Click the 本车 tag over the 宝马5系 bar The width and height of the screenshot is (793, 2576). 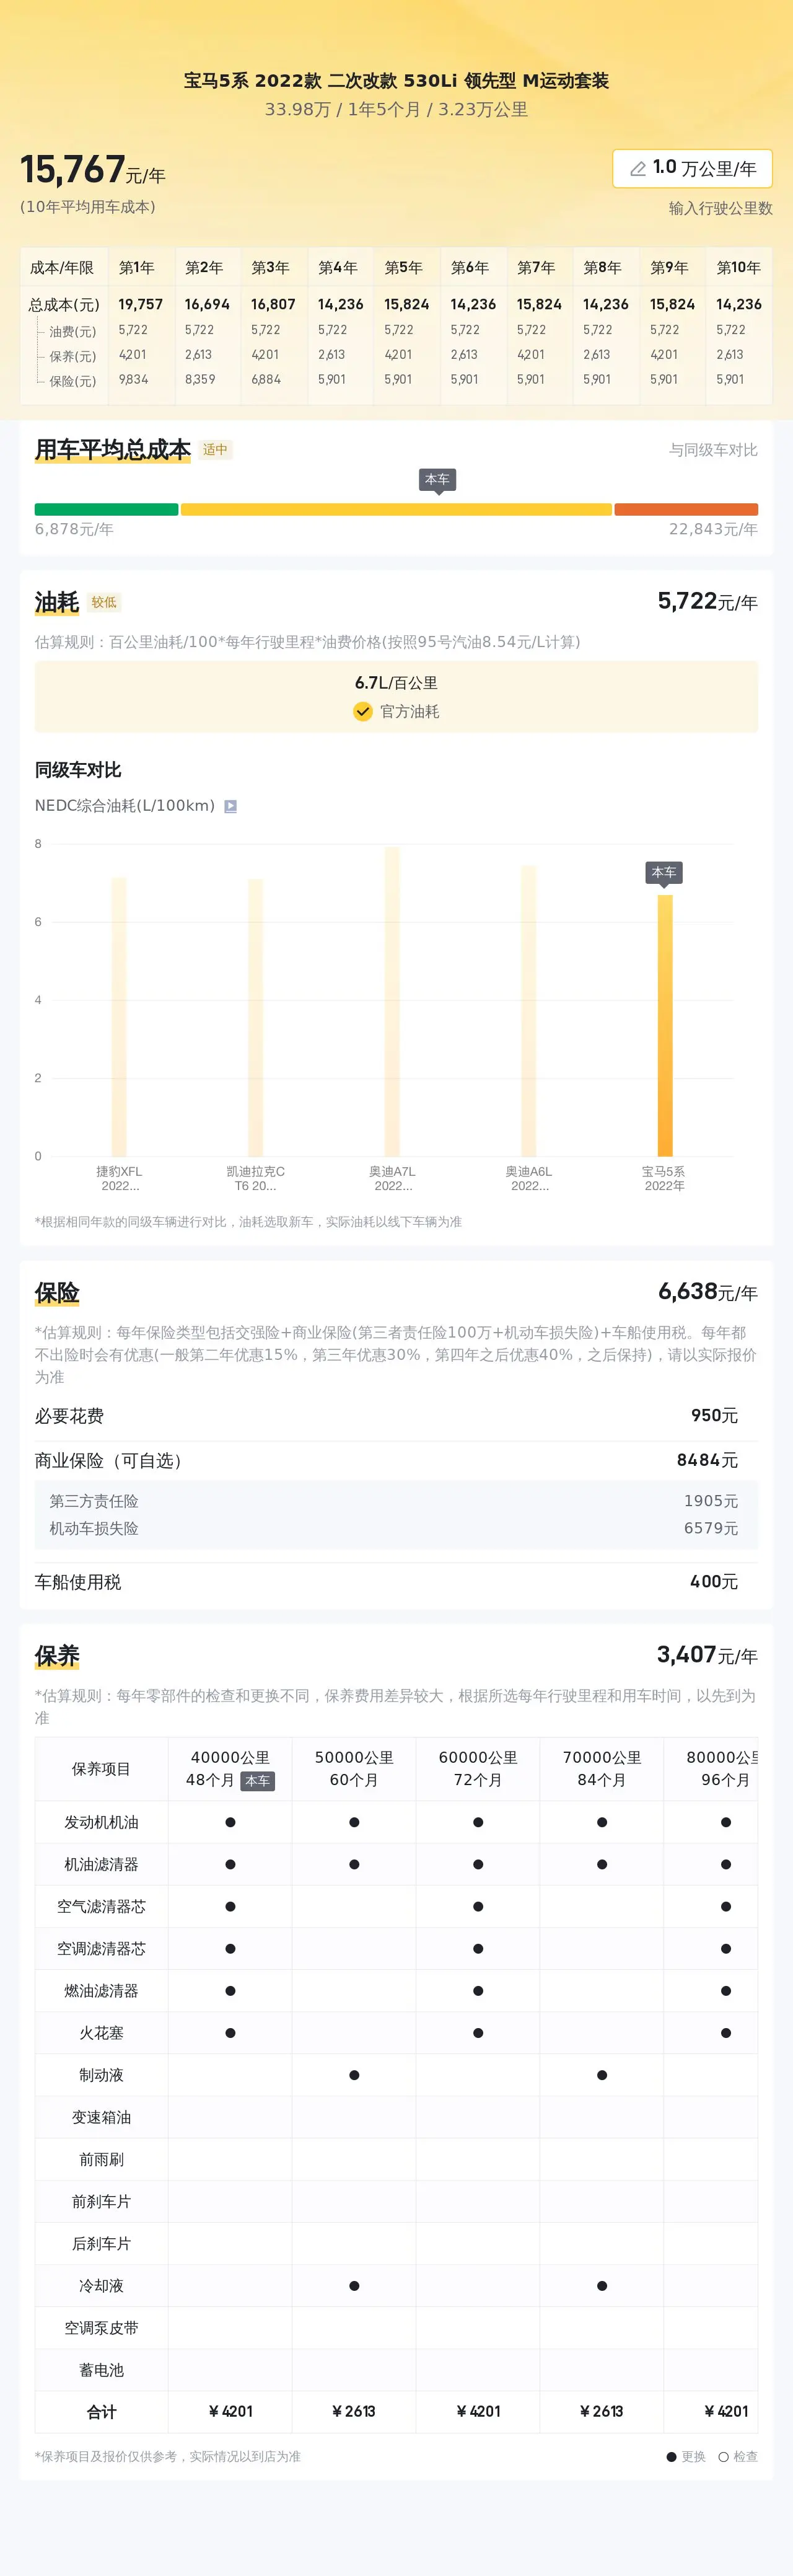pos(663,872)
